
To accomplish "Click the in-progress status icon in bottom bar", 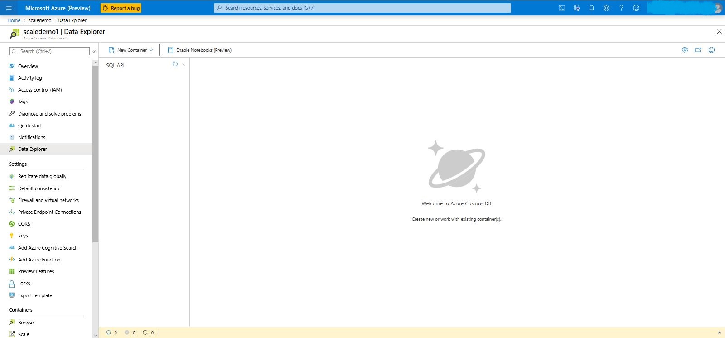I will pos(109,333).
